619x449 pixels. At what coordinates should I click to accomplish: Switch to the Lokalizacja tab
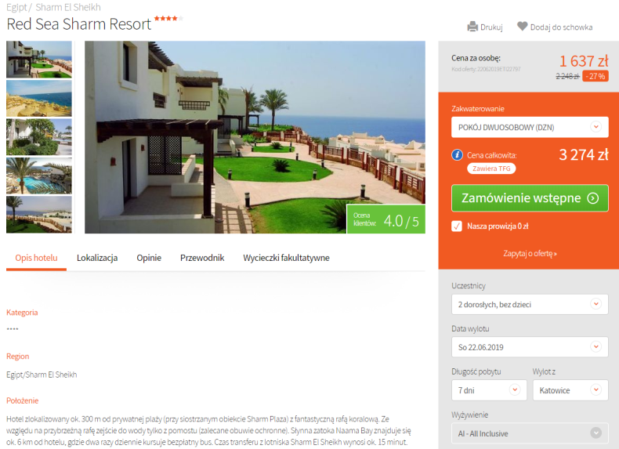click(97, 258)
